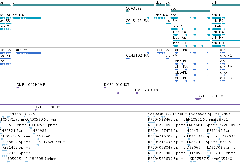
Task: Click protein bbc-PD
Action: pyautogui.click(x=185, y=81)
